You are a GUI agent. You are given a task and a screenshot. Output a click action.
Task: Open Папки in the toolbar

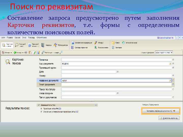(x=116, y=43)
